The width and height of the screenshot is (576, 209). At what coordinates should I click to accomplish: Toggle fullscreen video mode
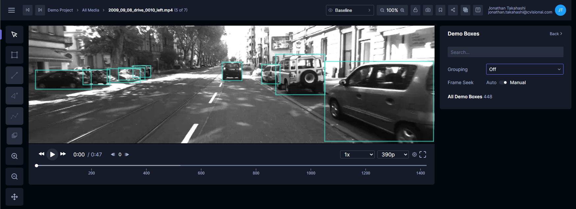pyautogui.click(x=423, y=154)
